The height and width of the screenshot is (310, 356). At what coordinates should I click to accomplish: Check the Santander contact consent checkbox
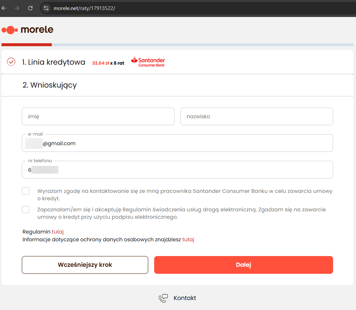(26, 191)
